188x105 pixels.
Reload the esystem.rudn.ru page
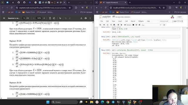pyautogui.click(x=11, y=8)
